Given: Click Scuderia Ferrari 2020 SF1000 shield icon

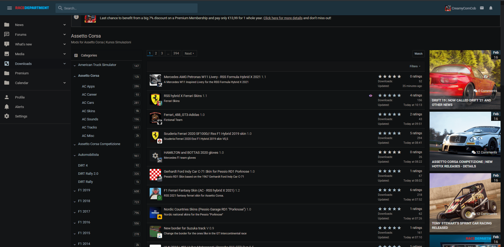Looking at the screenshot, I should click(155, 137).
